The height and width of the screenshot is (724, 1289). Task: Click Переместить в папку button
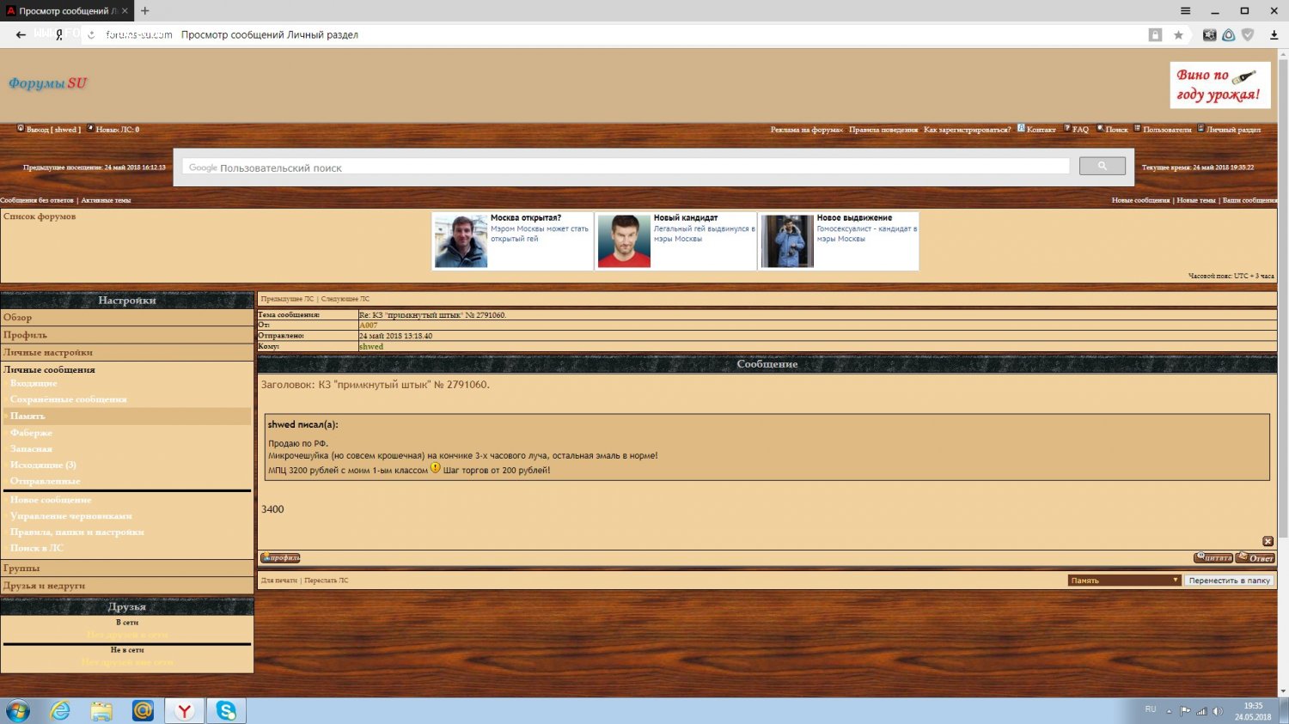(x=1229, y=581)
